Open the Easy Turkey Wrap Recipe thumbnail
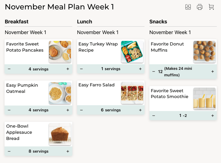The height and width of the screenshot is (163, 221). pyautogui.click(x=132, y=52)
